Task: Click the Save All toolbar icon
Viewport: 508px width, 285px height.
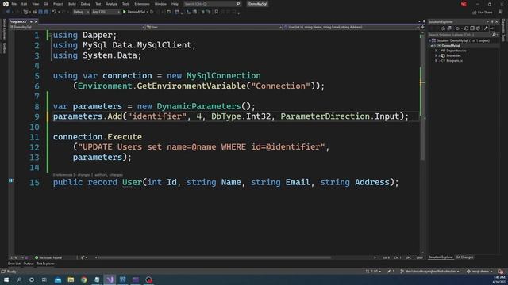Action: [46, 12]
